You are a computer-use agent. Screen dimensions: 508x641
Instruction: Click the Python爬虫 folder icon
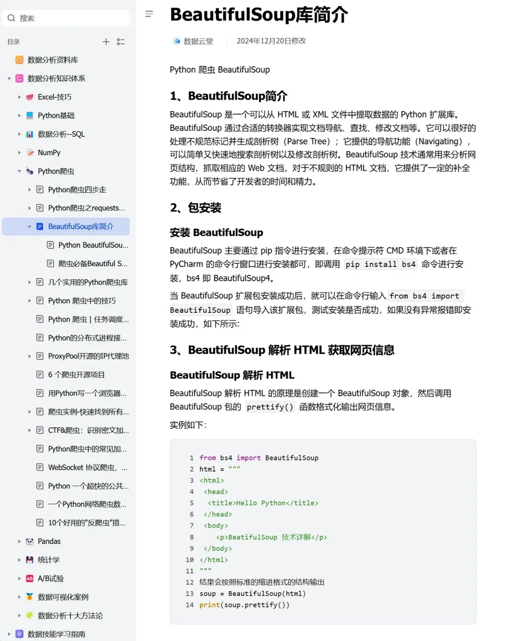[30, 171]
